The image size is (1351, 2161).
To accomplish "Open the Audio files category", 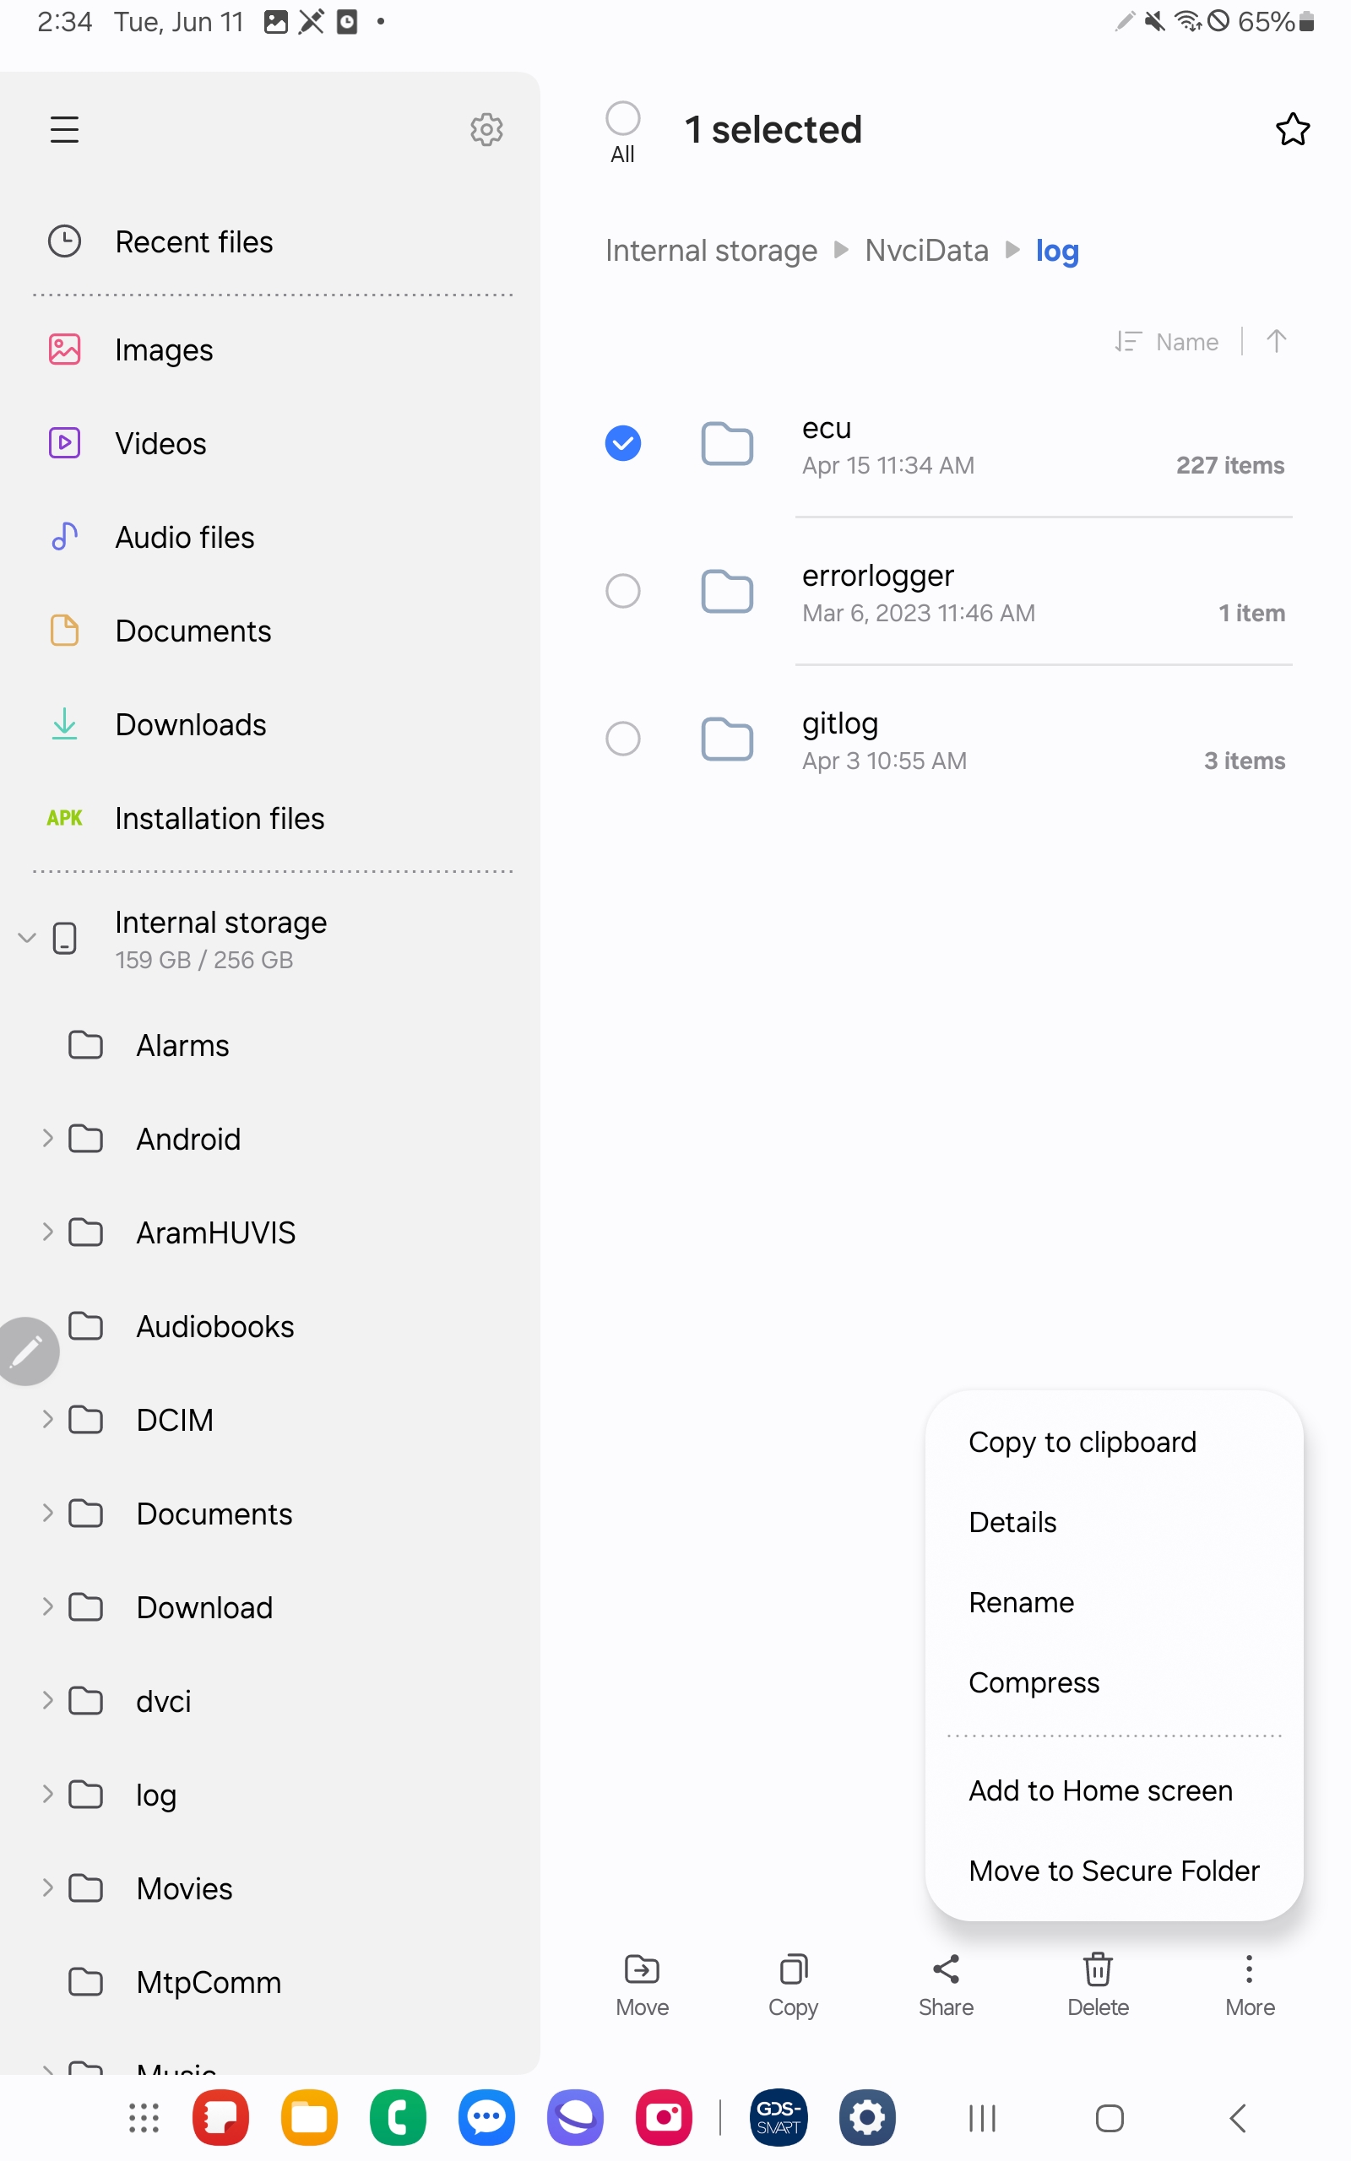I will click(270, 538).
